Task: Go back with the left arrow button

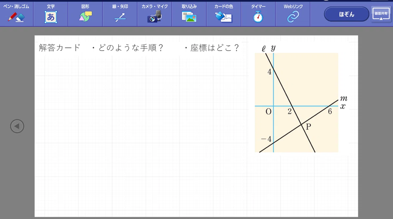Action: pos(17,126)
